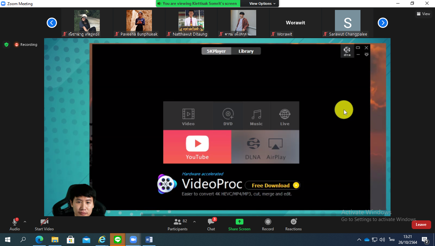The width and height of the screenshot is (435, 246).
Task: Click the green encryption shield icon
Action: tap(6, 45)
